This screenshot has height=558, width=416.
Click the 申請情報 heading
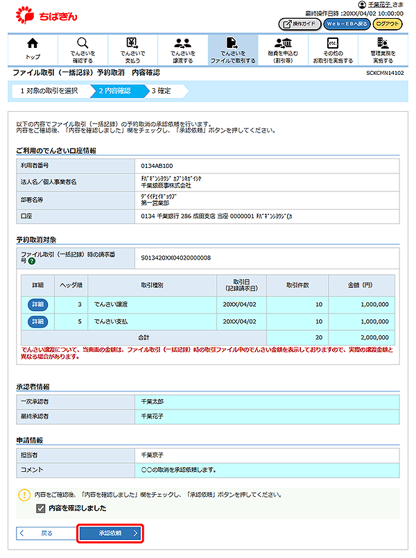tap(30, 441)
